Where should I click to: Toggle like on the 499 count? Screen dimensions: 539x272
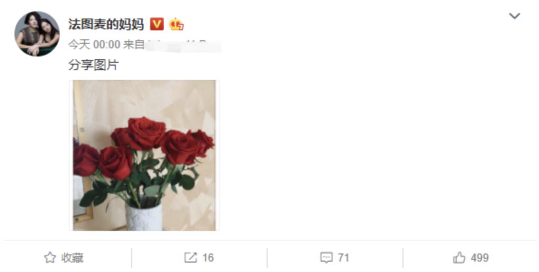(480, 258)
